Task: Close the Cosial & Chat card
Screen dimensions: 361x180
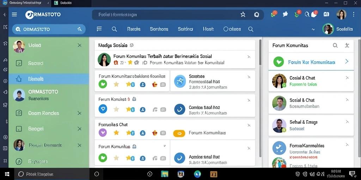Action: click(347, 78)
